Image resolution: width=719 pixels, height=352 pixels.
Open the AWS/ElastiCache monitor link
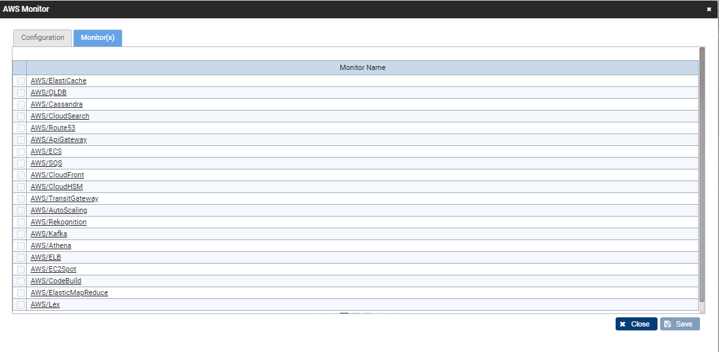pos(58,80)
